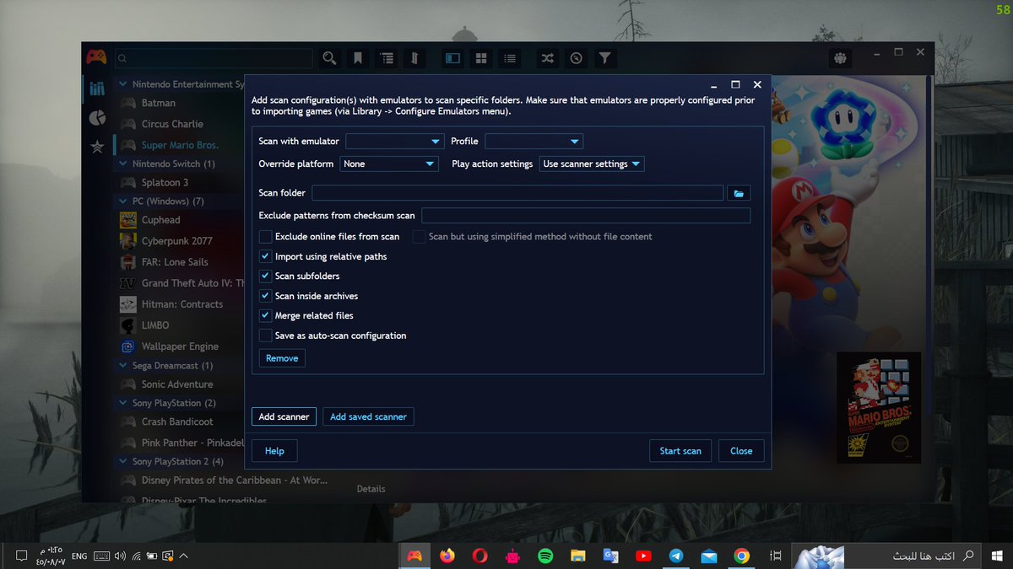Viewport: 1013px width, 569px height.
Task: Click Super Mario Bros. cover thumbnail
Action: tap(879, 407)
